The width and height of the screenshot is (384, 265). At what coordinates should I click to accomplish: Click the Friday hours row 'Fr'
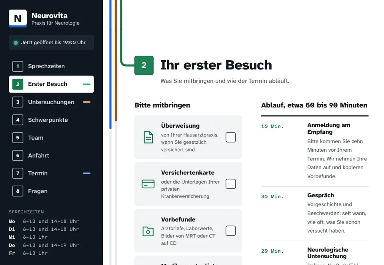click(28, 253)
